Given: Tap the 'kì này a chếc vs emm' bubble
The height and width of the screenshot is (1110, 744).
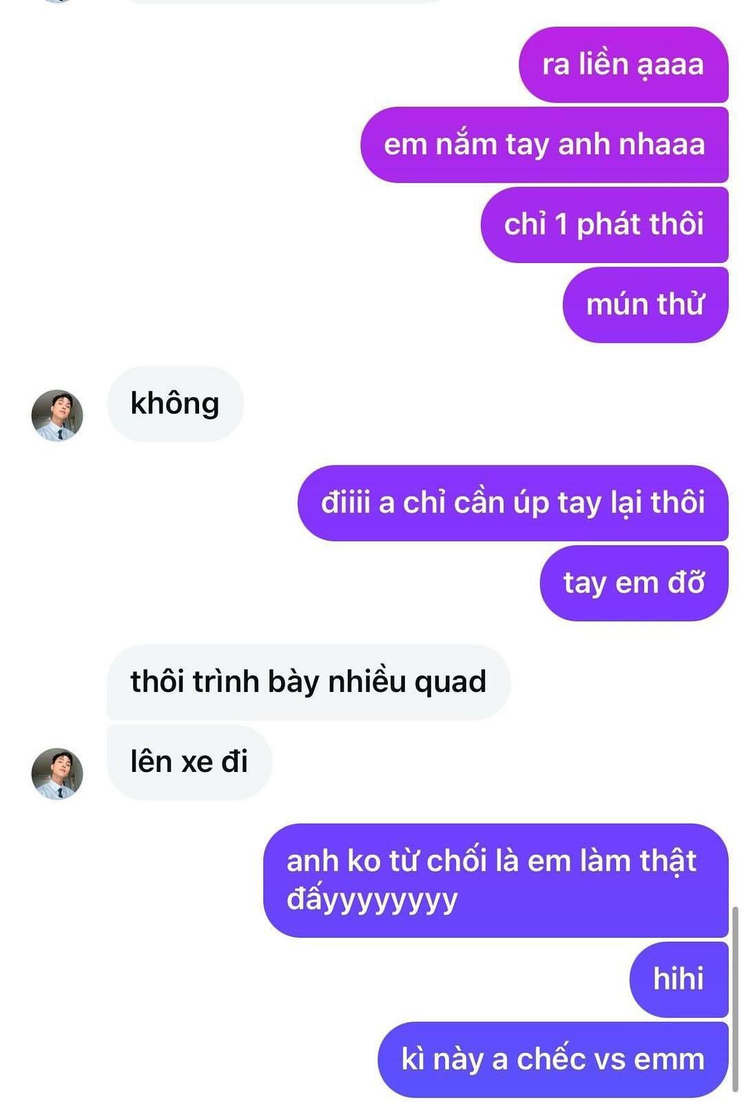Looking at the screenshot, I should tap(553, 1059).
